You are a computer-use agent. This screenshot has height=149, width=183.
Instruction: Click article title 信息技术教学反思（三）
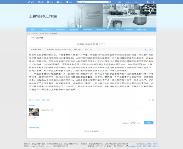pos(91,44)
